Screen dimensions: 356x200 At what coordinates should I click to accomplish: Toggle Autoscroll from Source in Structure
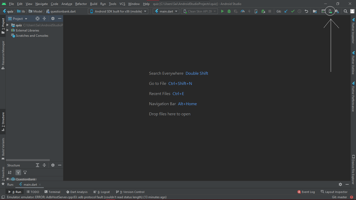[25, 172]
